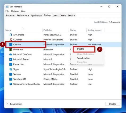Screen dimensions: 126x113
Task: Click Open file location menu entry
Action: 85,54
